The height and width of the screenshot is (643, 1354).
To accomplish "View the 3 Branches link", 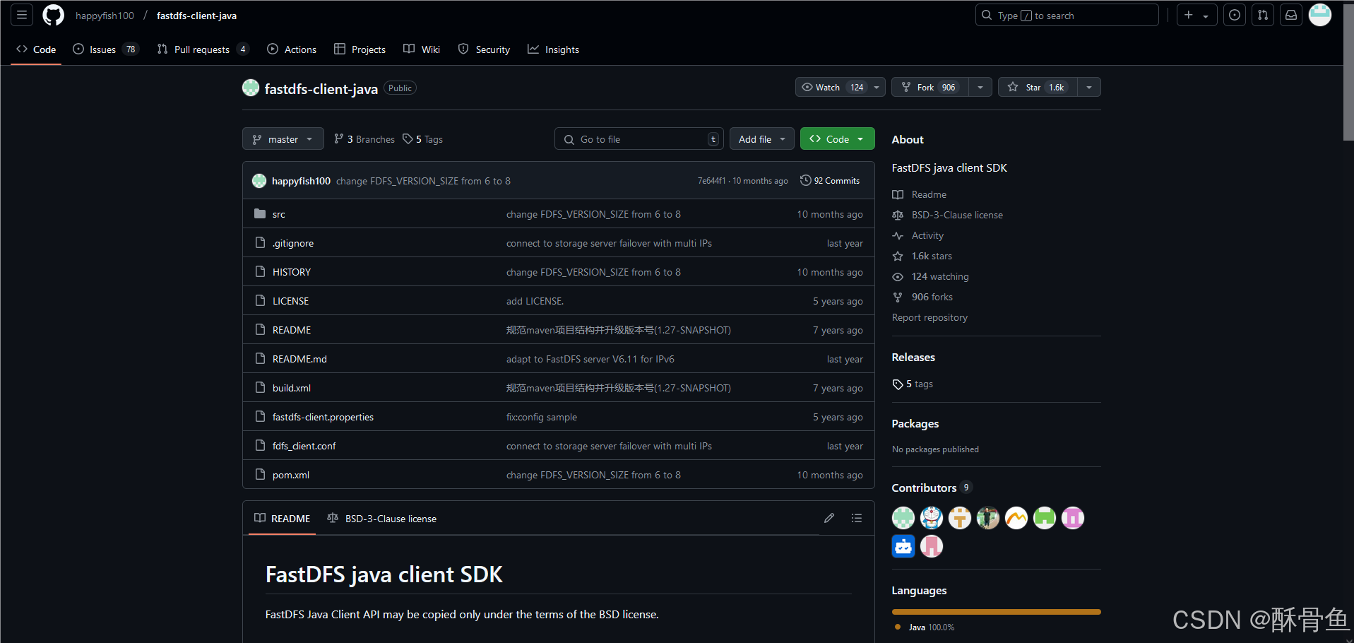I will [x=364, y=139].
